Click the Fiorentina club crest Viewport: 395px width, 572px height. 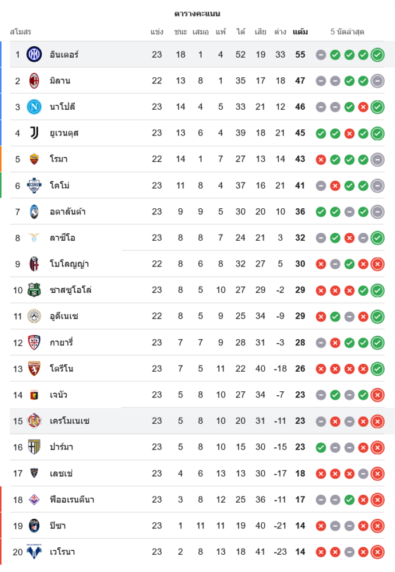(34, 499)
